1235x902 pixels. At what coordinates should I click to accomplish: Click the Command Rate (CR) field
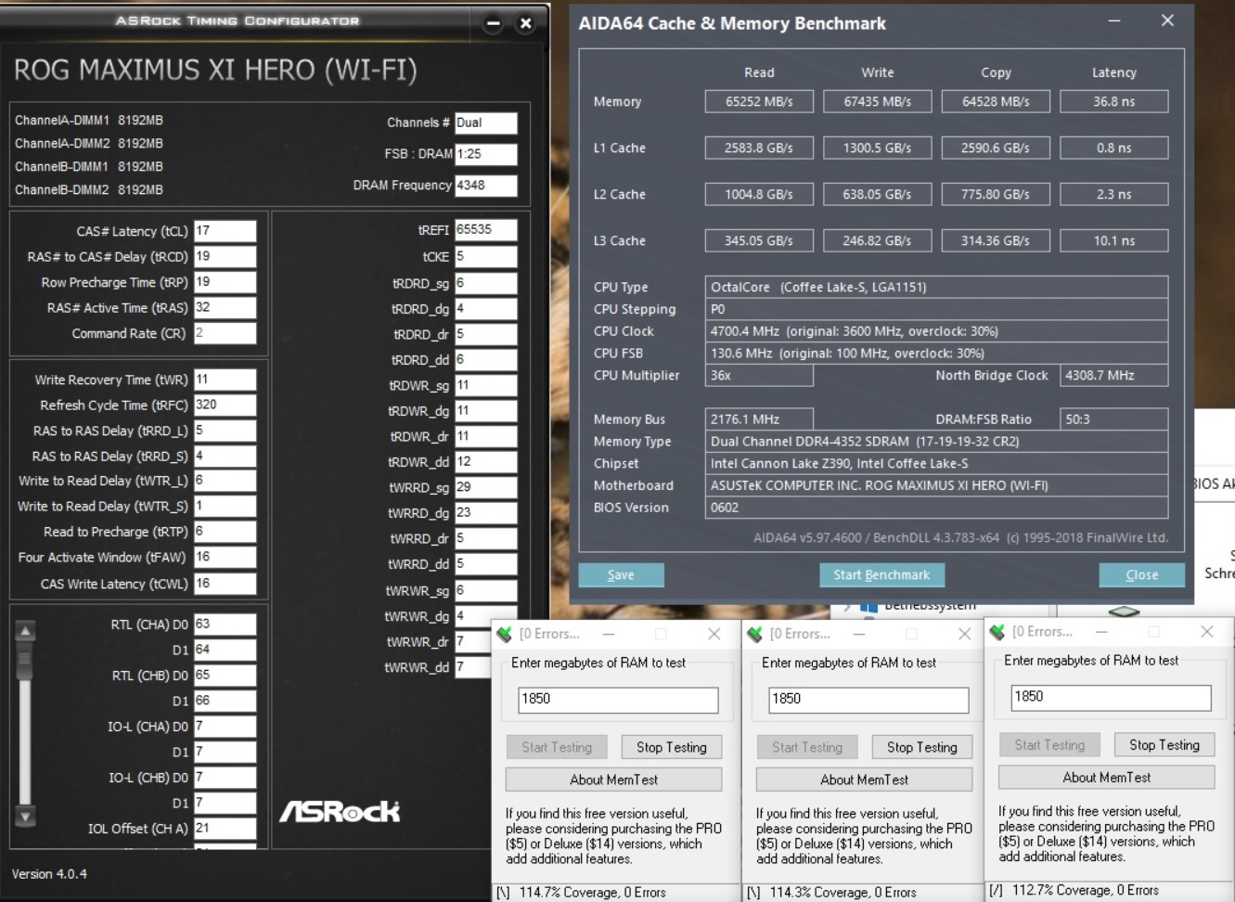click(225, 333)
